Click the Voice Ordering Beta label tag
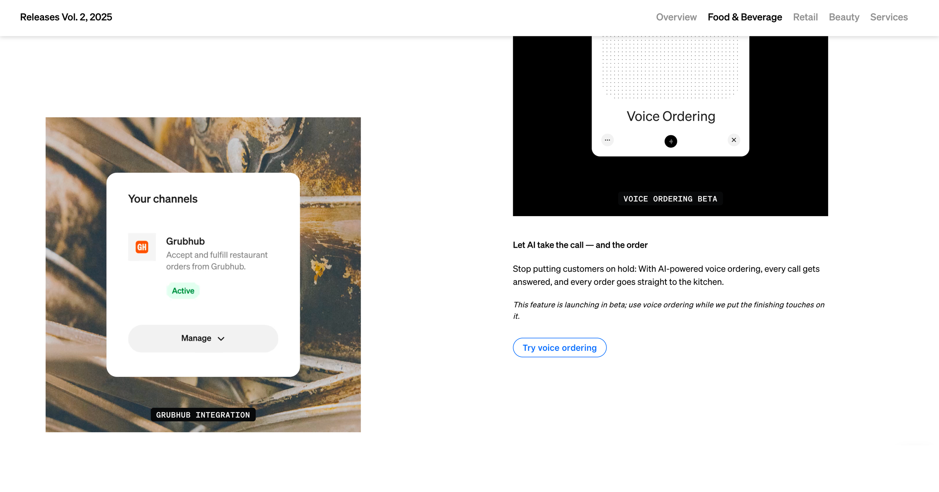 click(x=670, y=199)
